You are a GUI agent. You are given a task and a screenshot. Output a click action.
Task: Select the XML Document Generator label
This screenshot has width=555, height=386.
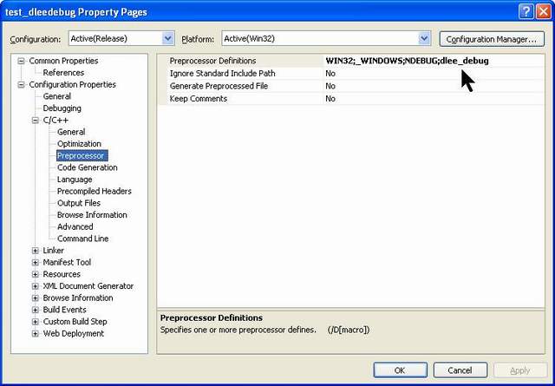[88, 286]
